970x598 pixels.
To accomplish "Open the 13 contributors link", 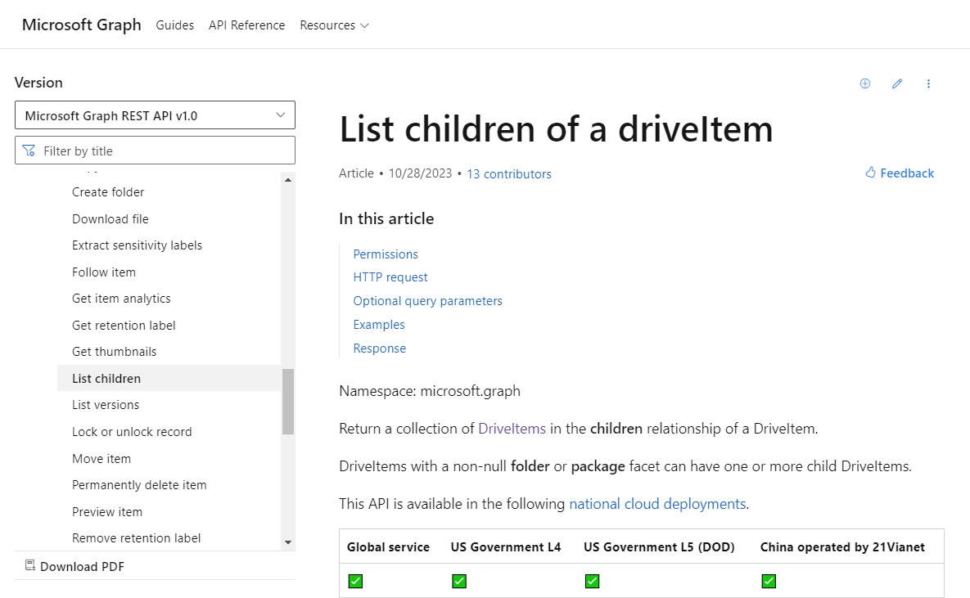I will 509,173.
